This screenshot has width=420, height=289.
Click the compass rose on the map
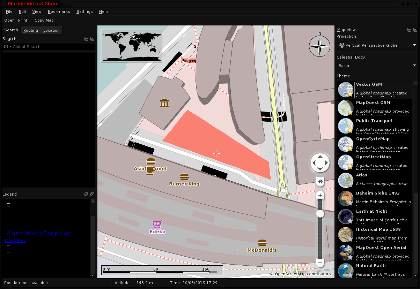coord(319,46)
